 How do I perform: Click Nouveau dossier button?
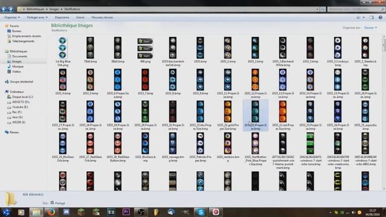tap(102, 17)
